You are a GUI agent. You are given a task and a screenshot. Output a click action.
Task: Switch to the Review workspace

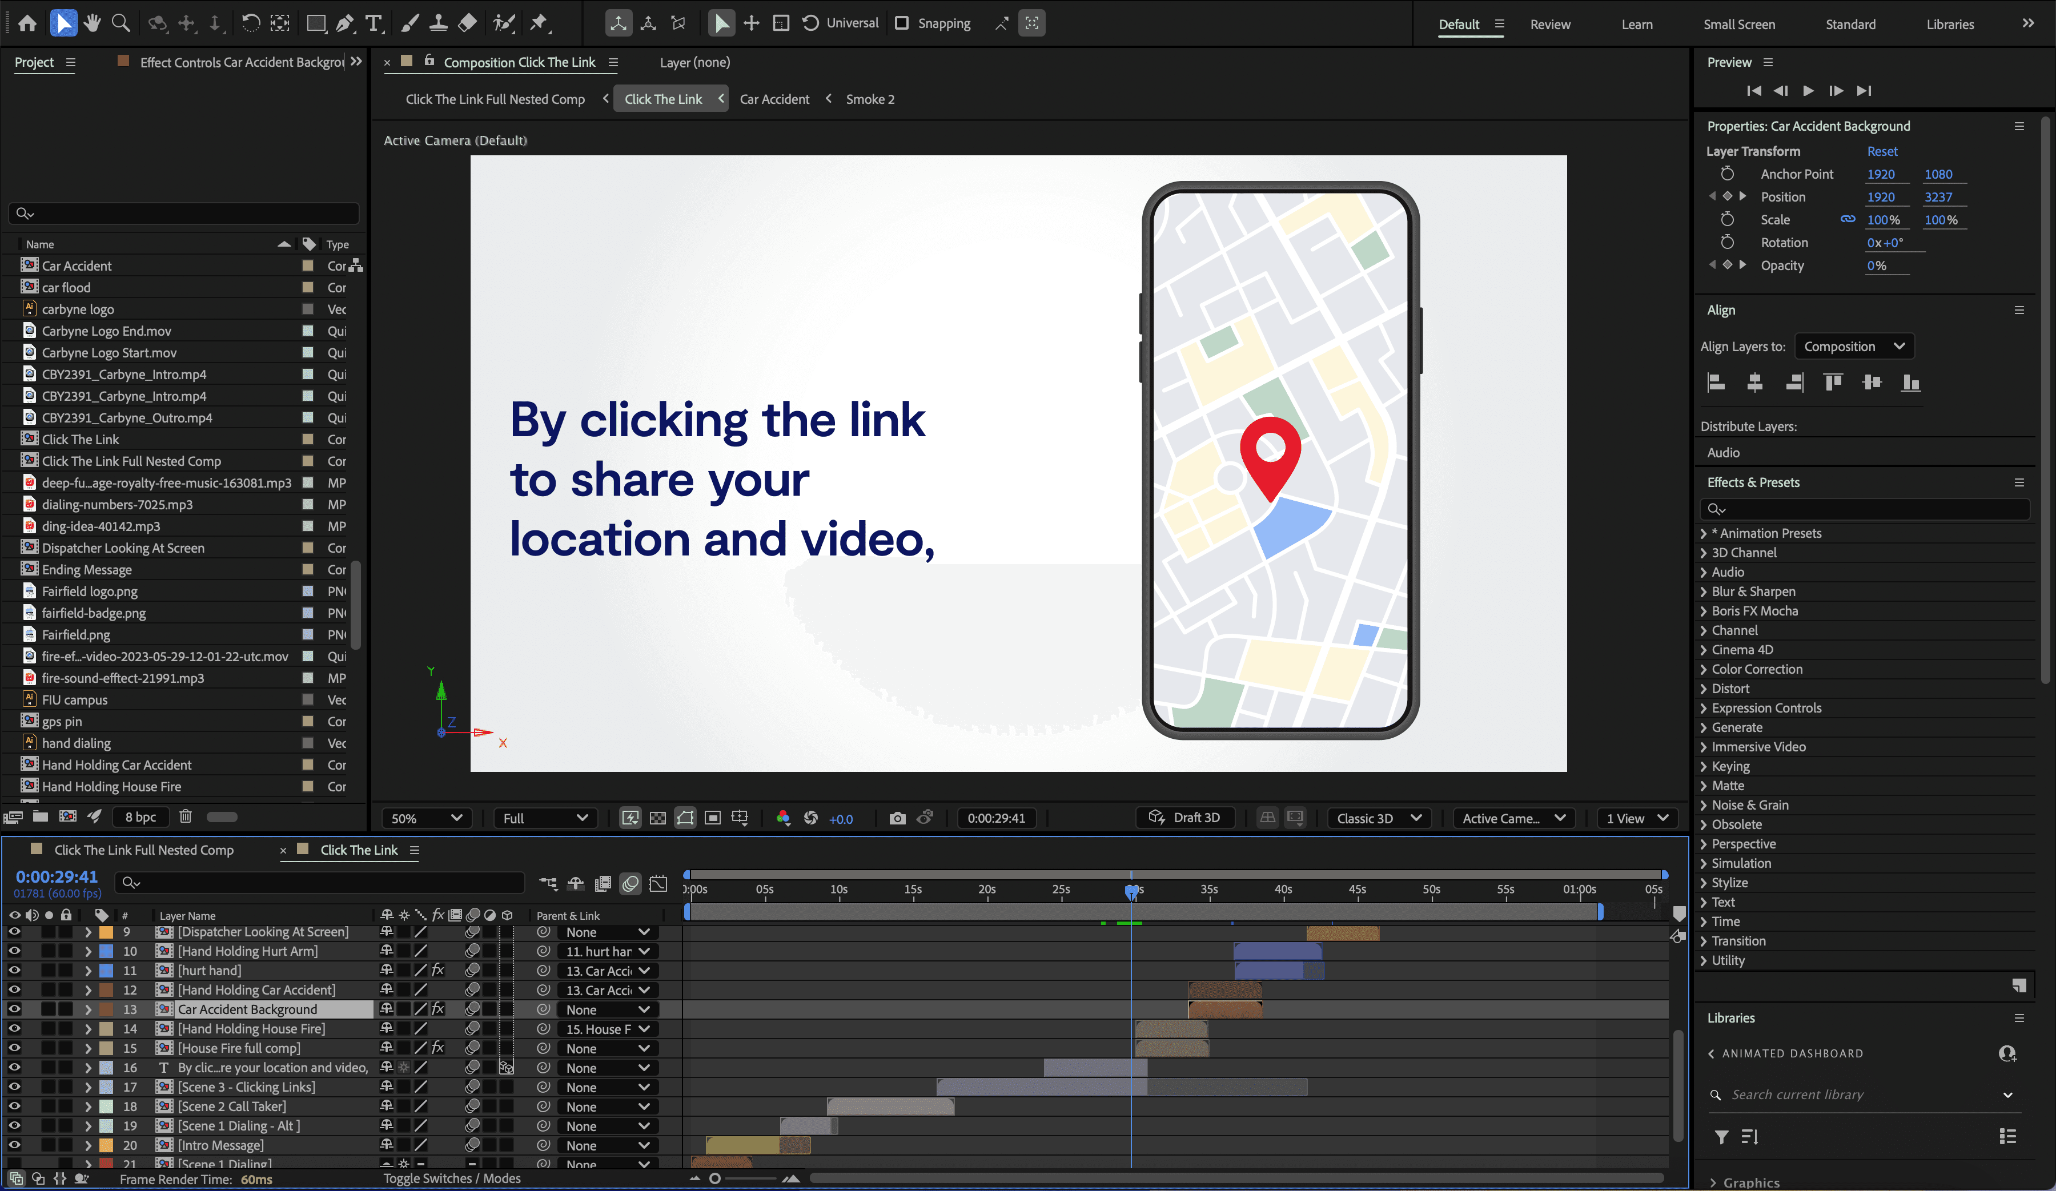tap(1549, 25)
